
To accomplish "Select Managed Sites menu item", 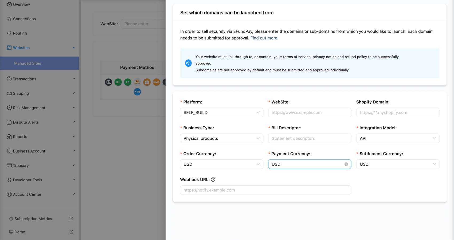I will [x=40, y=63].
